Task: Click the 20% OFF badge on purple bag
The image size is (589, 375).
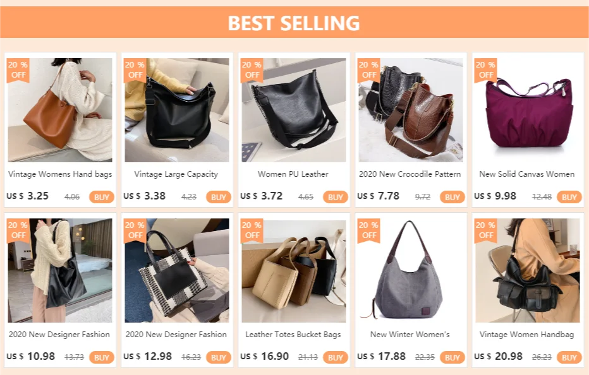Action: 486,70
